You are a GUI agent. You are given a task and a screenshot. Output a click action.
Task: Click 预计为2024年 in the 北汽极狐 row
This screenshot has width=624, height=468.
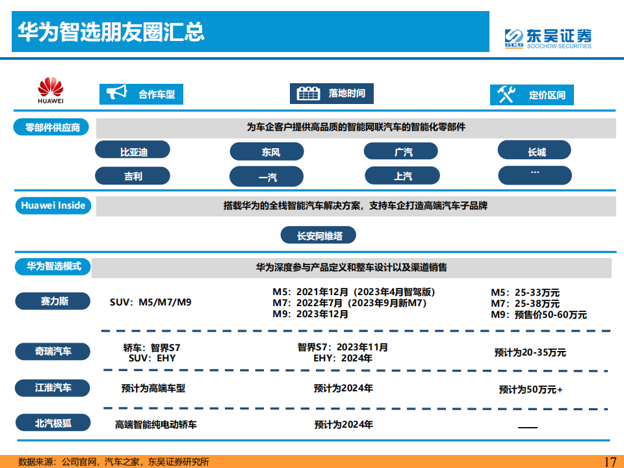[343, 424]
